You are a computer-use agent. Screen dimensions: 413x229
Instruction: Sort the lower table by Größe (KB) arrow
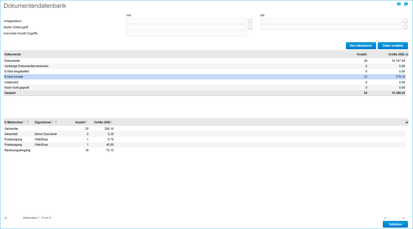[112, 122]
